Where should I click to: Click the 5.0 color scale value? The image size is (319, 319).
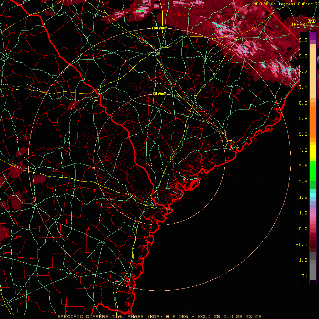pos(303,134)
